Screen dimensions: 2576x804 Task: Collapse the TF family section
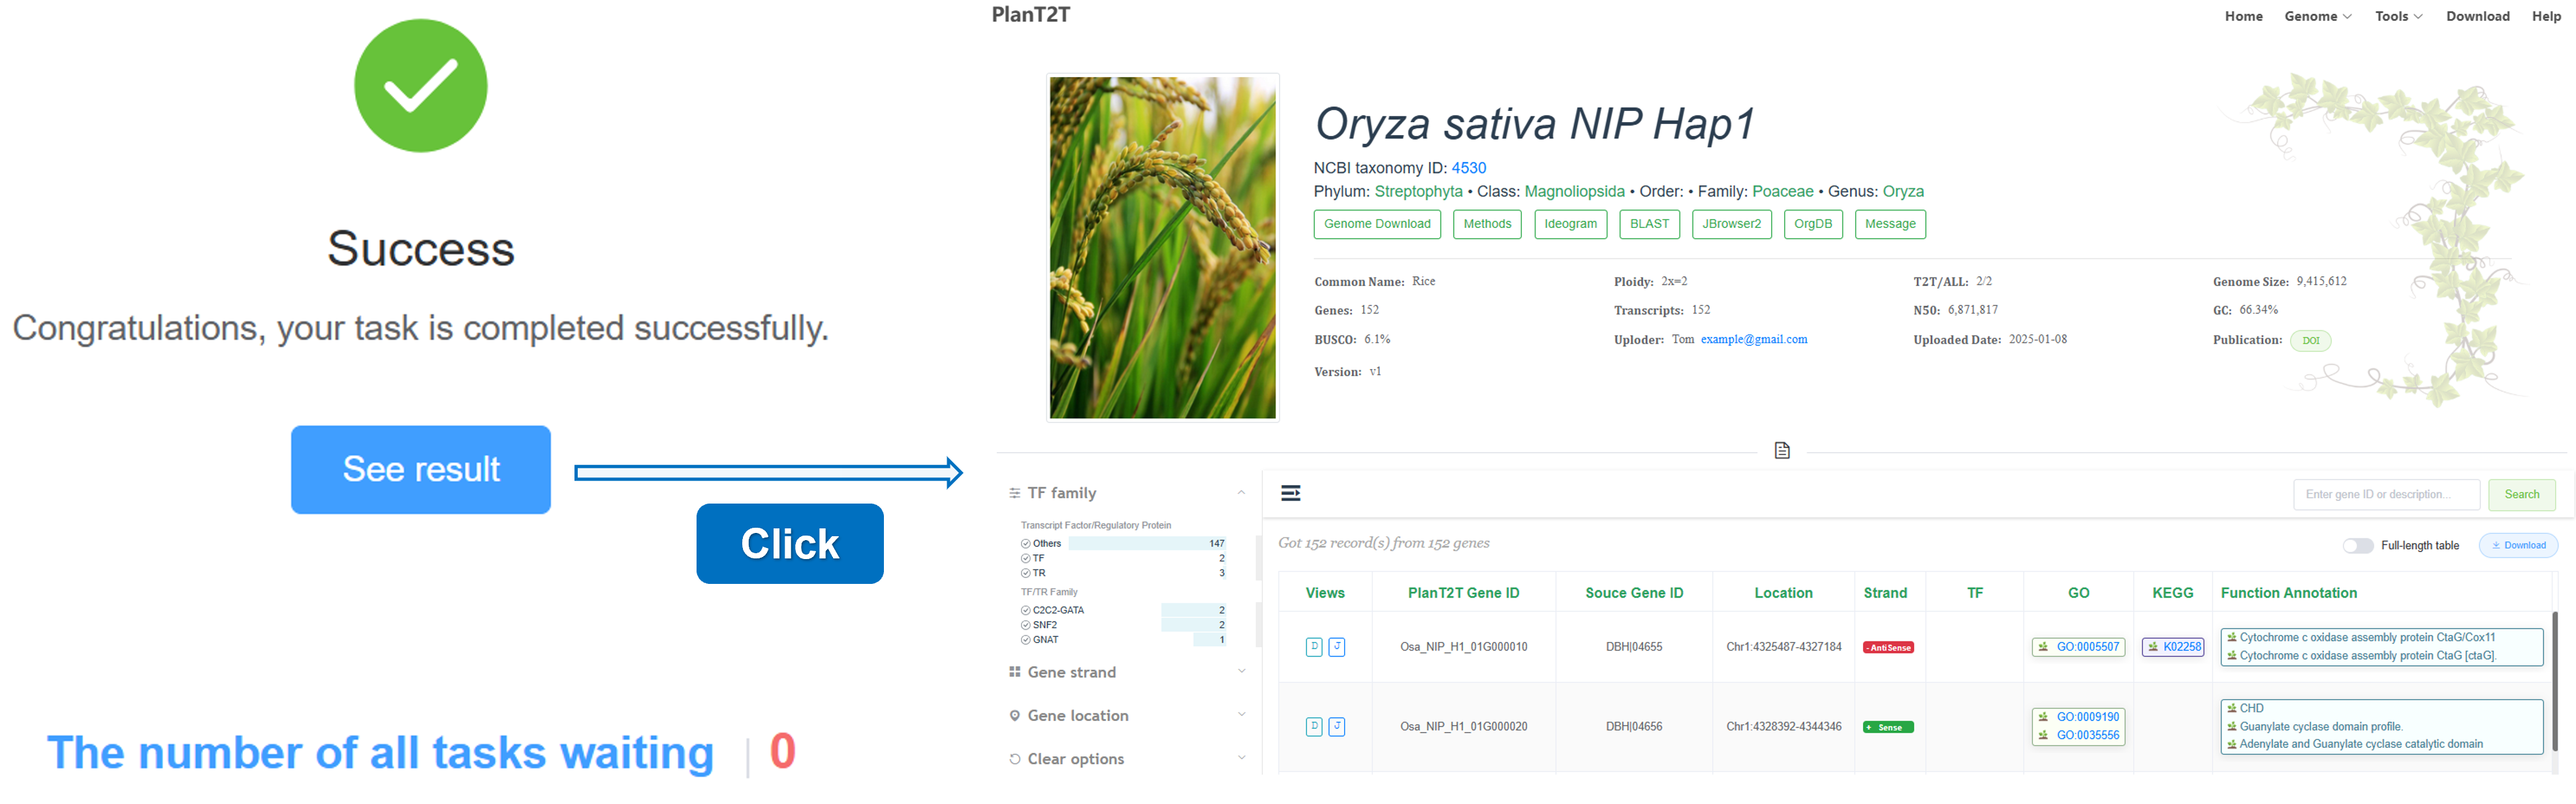tap(1240, 493)
